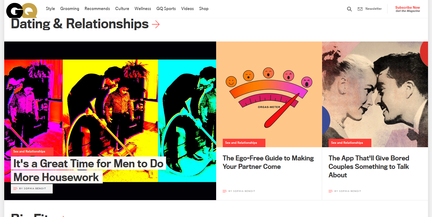
Task: Click the newsletter envelope icon
Action: point(360,9)
